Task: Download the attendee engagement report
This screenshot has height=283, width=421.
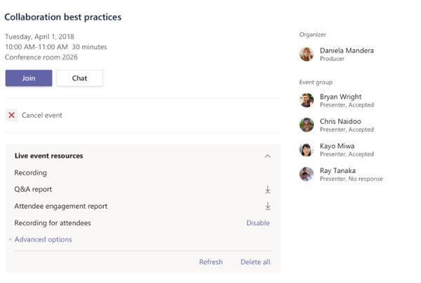Action: (267, 206)
